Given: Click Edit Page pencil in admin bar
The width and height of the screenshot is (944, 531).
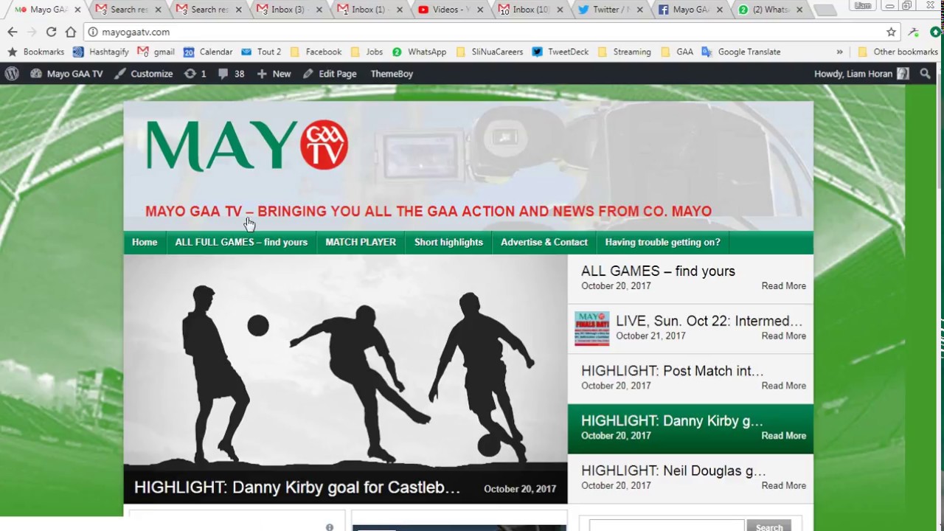Looking at the screenshot, I should coord(330,74).
